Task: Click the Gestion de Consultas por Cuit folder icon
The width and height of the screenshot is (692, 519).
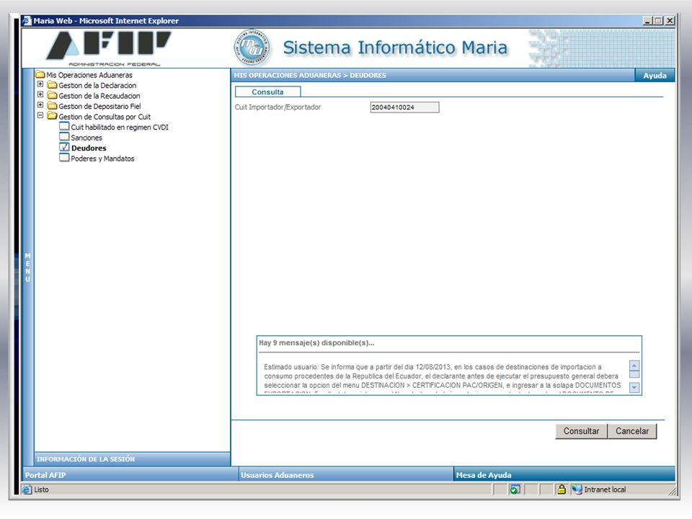Action: pyautogui.click(x=53, y=116)
